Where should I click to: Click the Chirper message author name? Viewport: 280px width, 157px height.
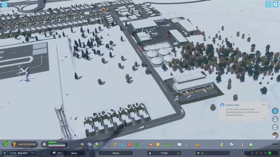(232, 105)
